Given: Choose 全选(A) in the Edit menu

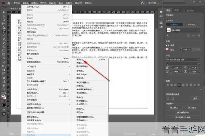Looking at the screenshot, I should [48, 58].
